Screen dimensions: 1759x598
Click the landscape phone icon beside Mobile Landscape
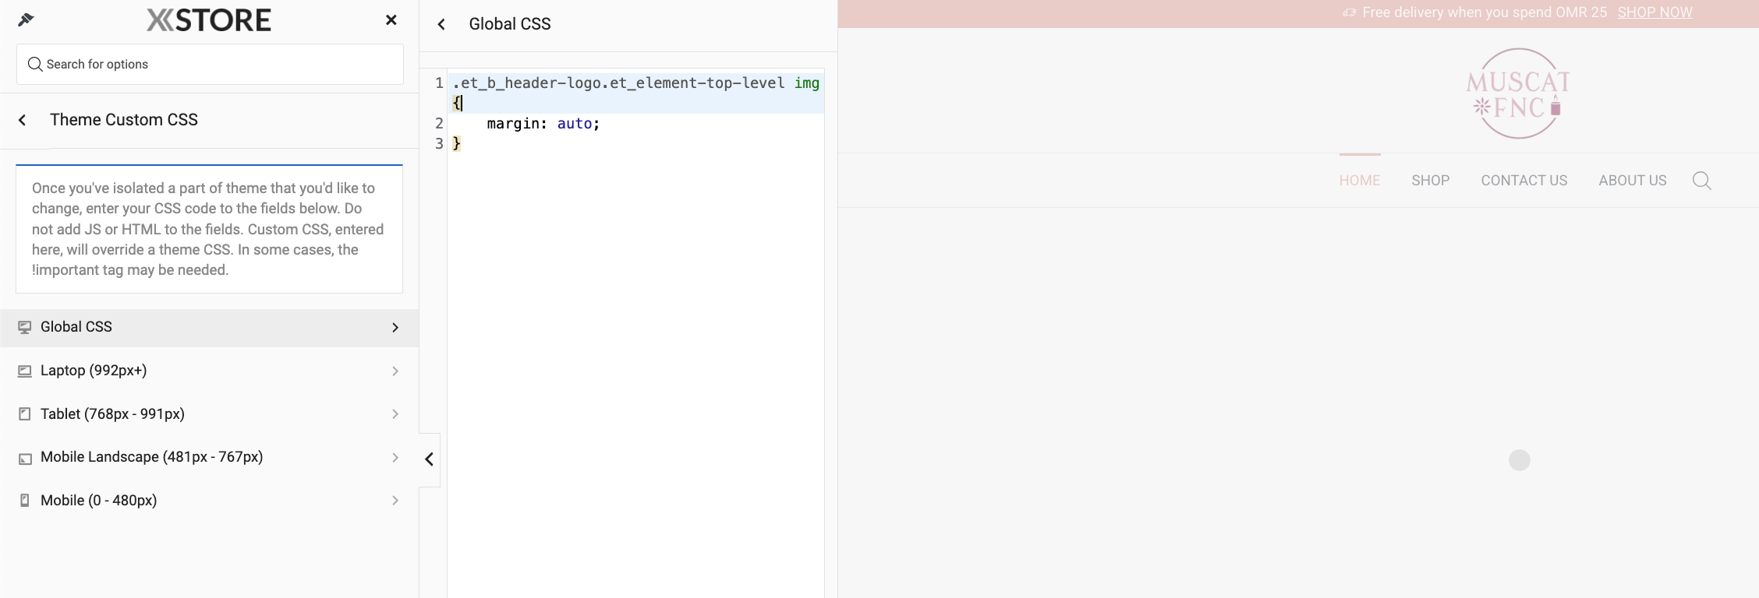pos(25,458)
